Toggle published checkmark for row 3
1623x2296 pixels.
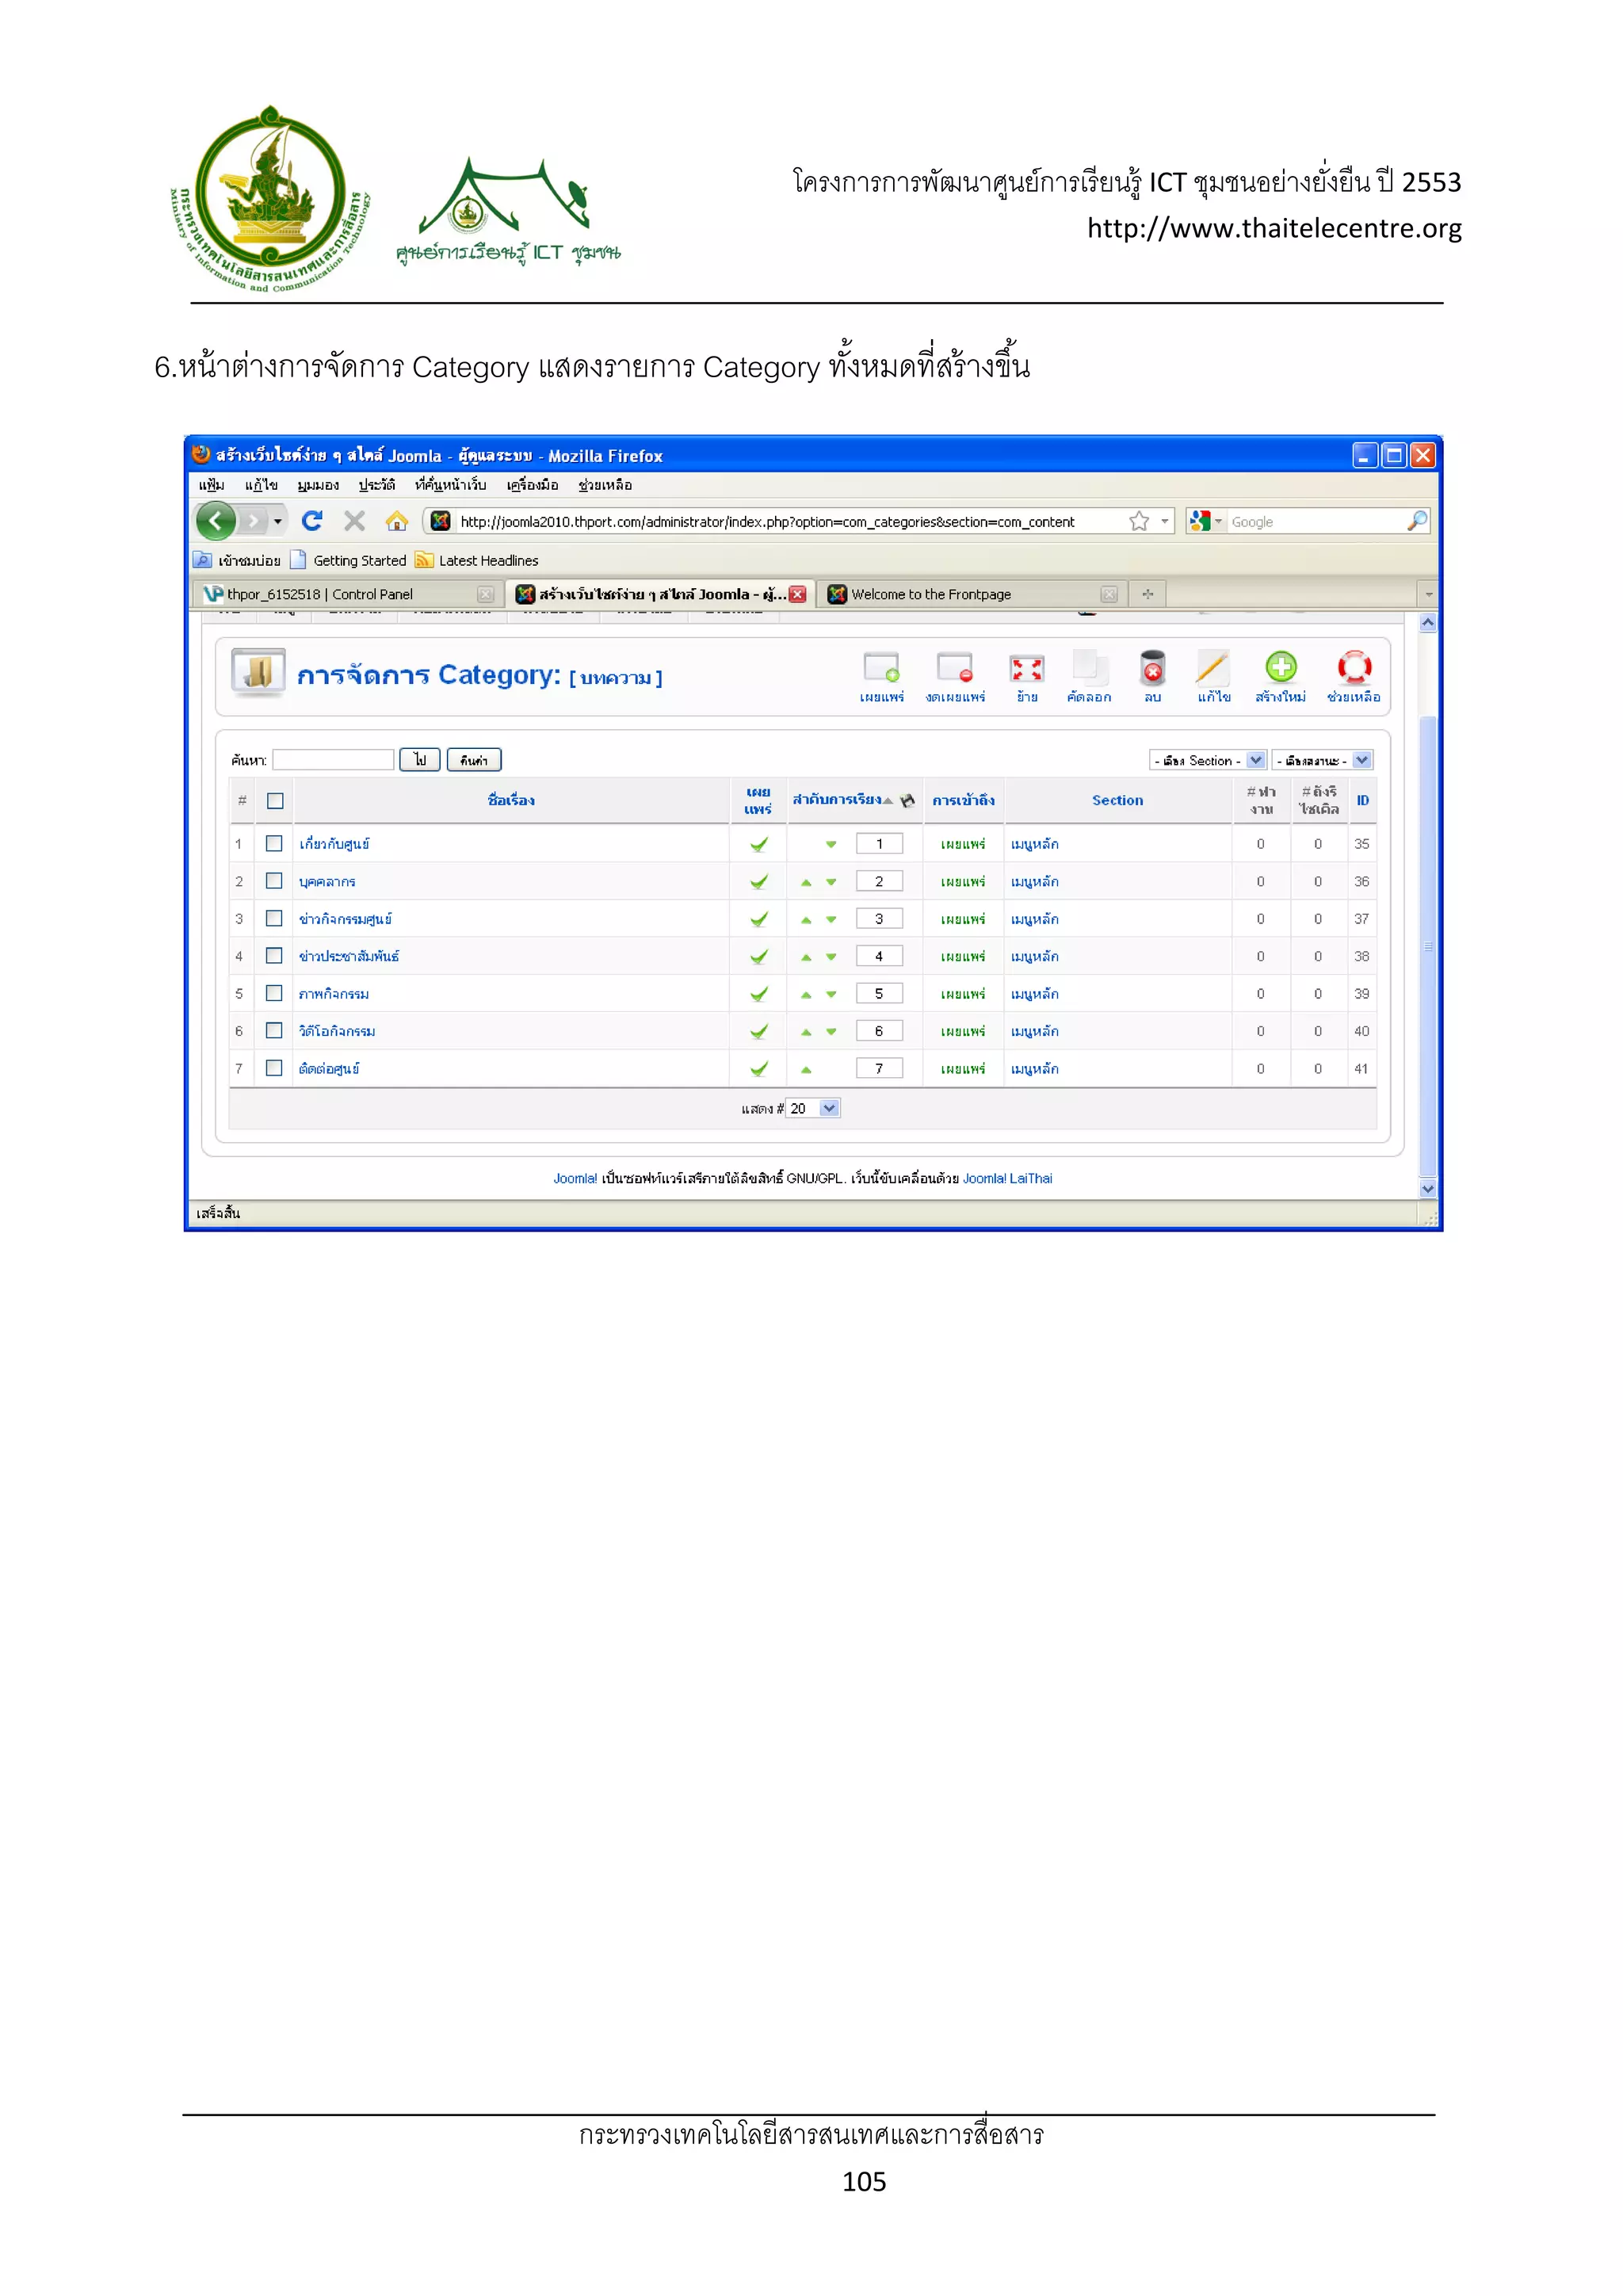coord(759,919)
